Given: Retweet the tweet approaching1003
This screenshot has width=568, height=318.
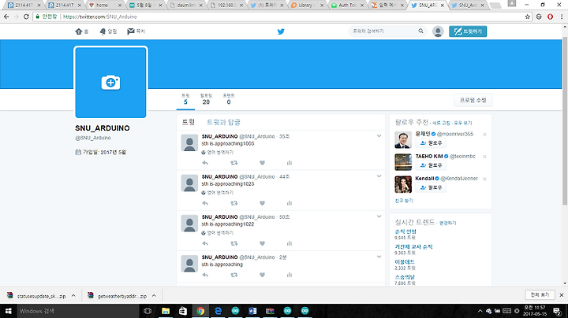Looking at the screenshot, I should [x=234, y=163].
